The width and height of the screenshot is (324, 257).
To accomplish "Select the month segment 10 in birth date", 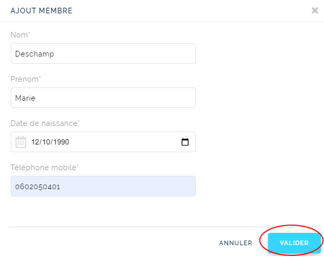I will click(x=46, y=142).
